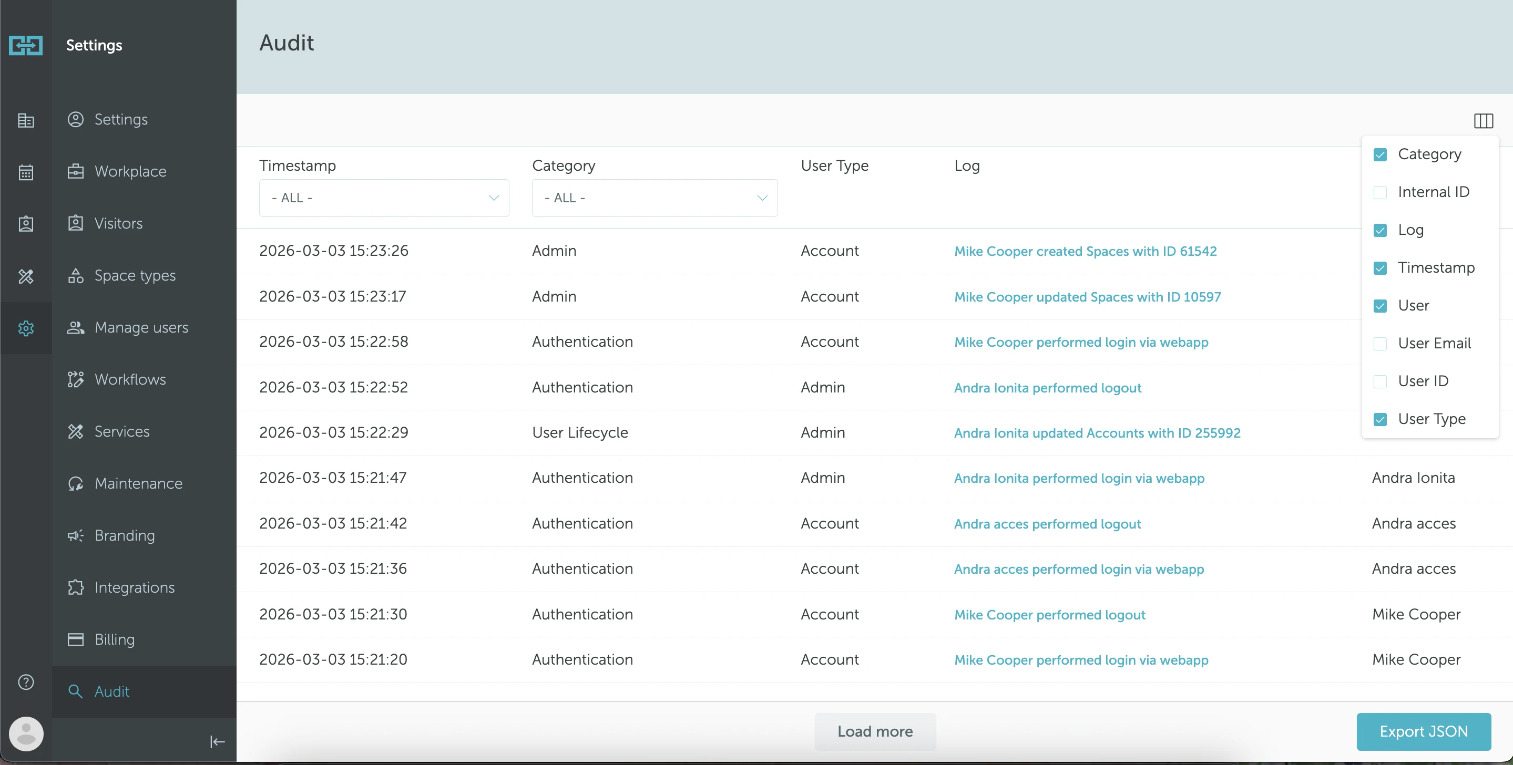Select the Visitors badge icon
Viewport: 1513px width, 765px height.
click(76, 223)
